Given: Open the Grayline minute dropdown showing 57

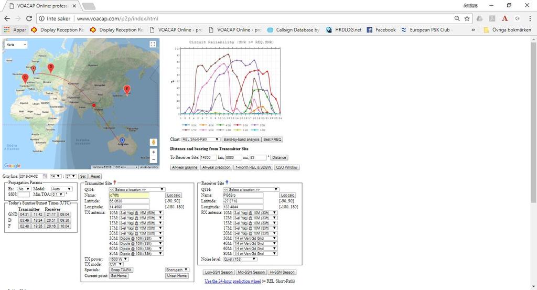Looking at the screenshot, I should coord(71,176).
